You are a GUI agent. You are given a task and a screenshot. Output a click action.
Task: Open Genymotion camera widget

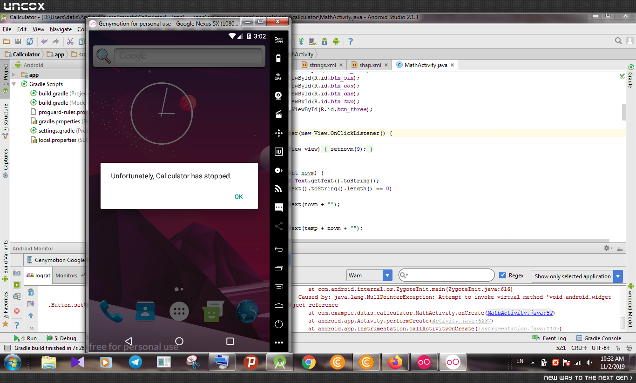(x=278, y=95)
